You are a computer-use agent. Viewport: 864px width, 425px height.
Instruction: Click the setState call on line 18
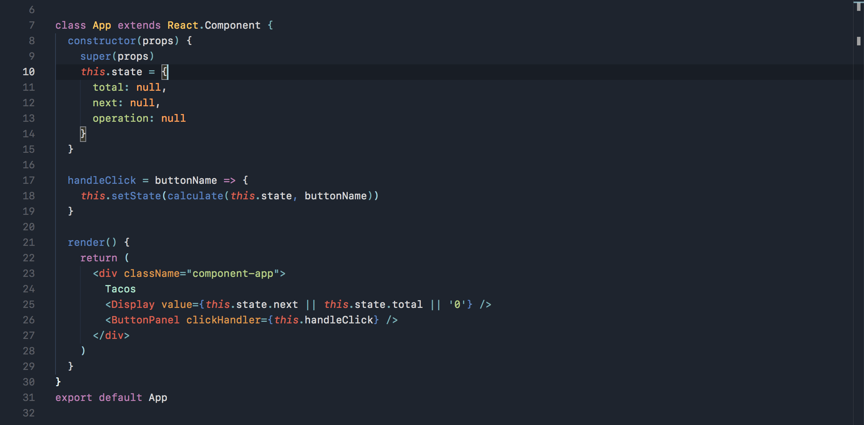pos(136,196)
